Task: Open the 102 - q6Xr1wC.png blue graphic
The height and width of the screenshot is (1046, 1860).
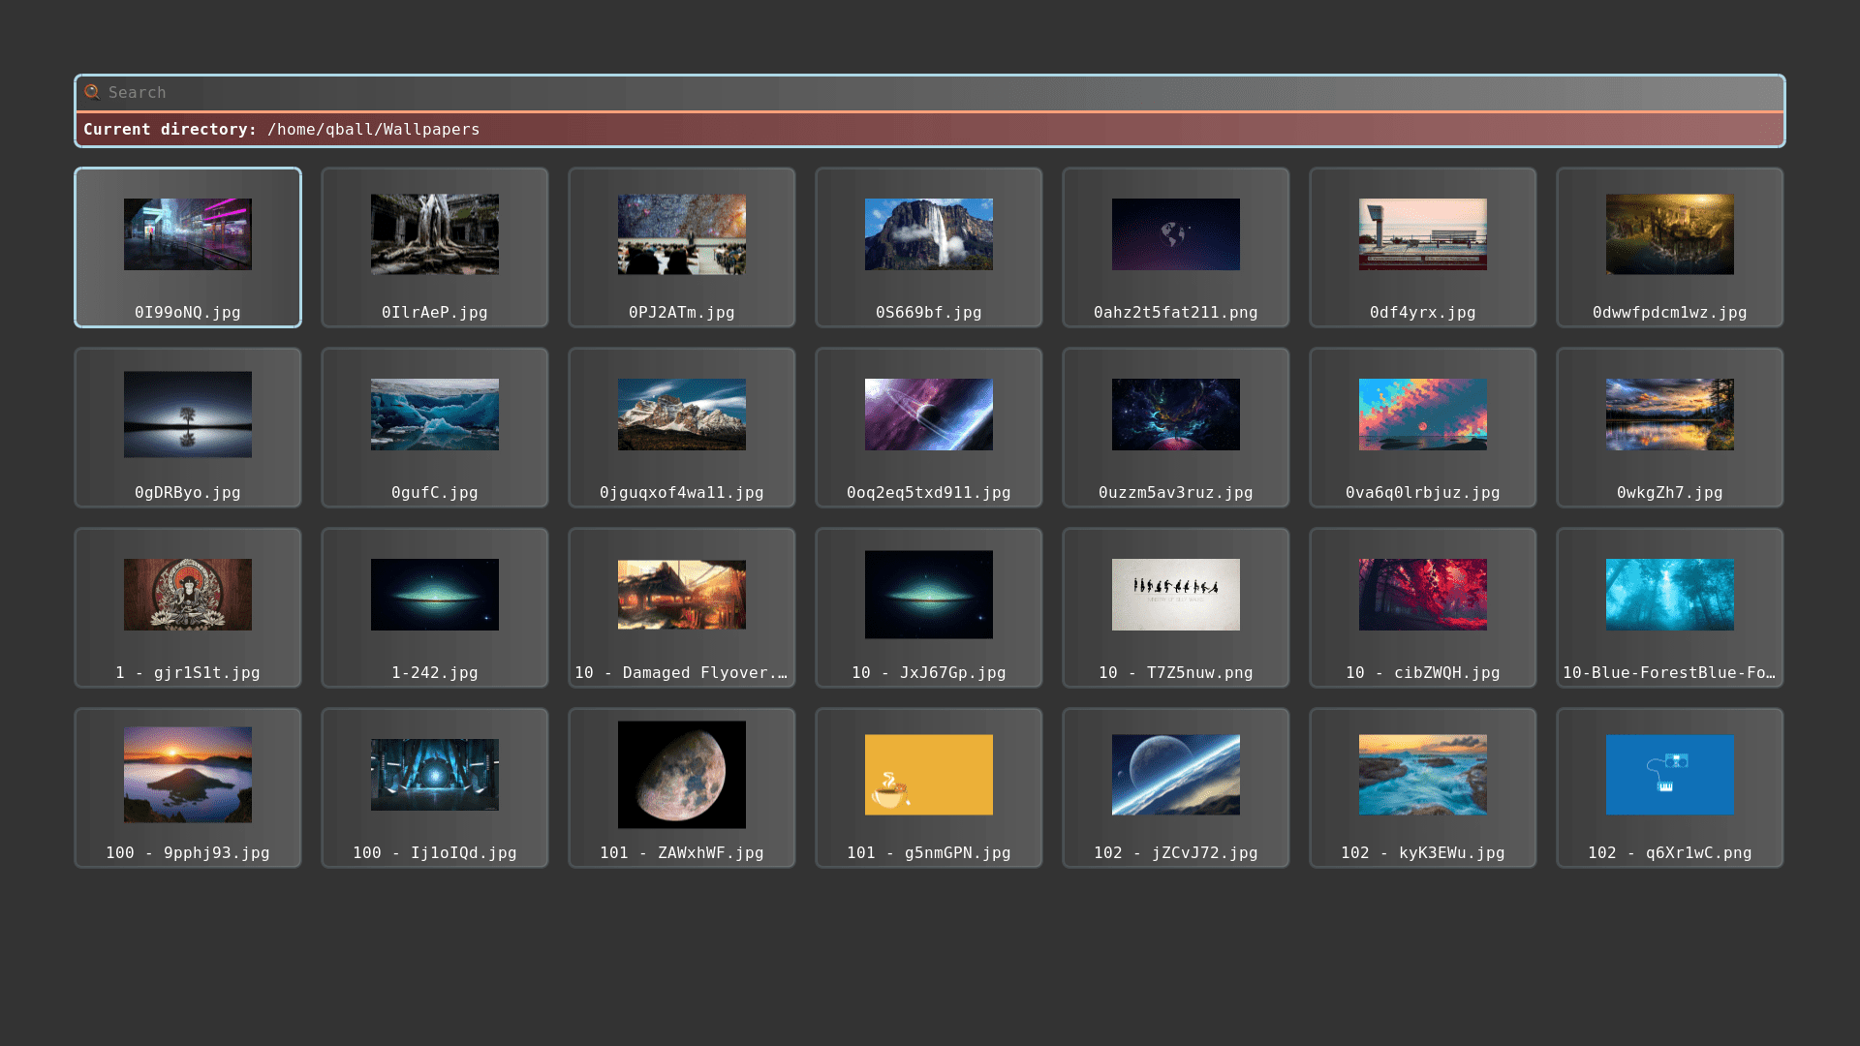Action: (1669, 787)
